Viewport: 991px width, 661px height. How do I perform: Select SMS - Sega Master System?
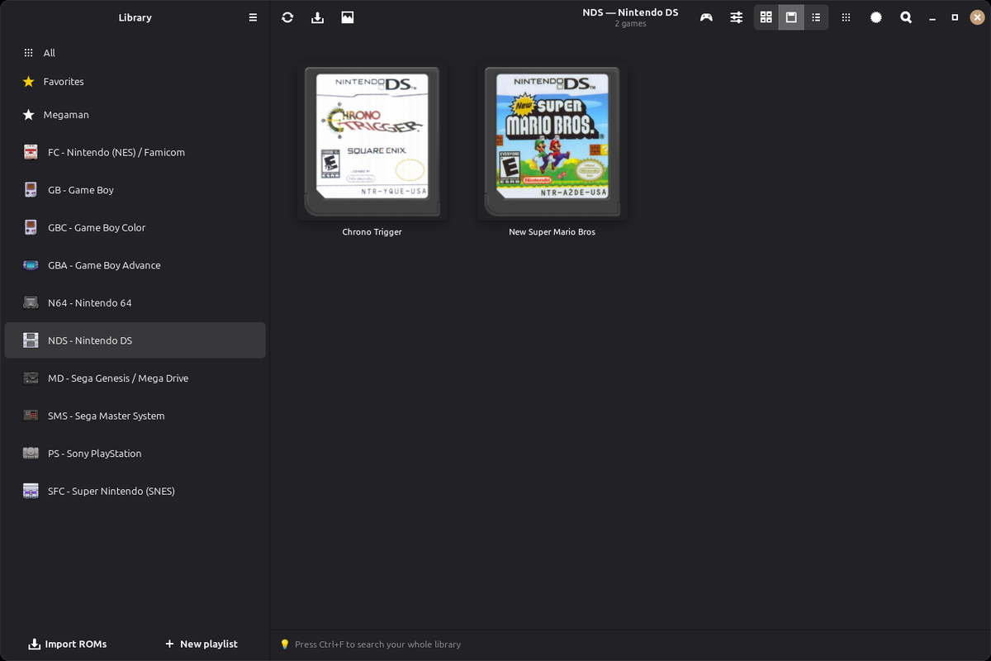click(x=135, y=416)
